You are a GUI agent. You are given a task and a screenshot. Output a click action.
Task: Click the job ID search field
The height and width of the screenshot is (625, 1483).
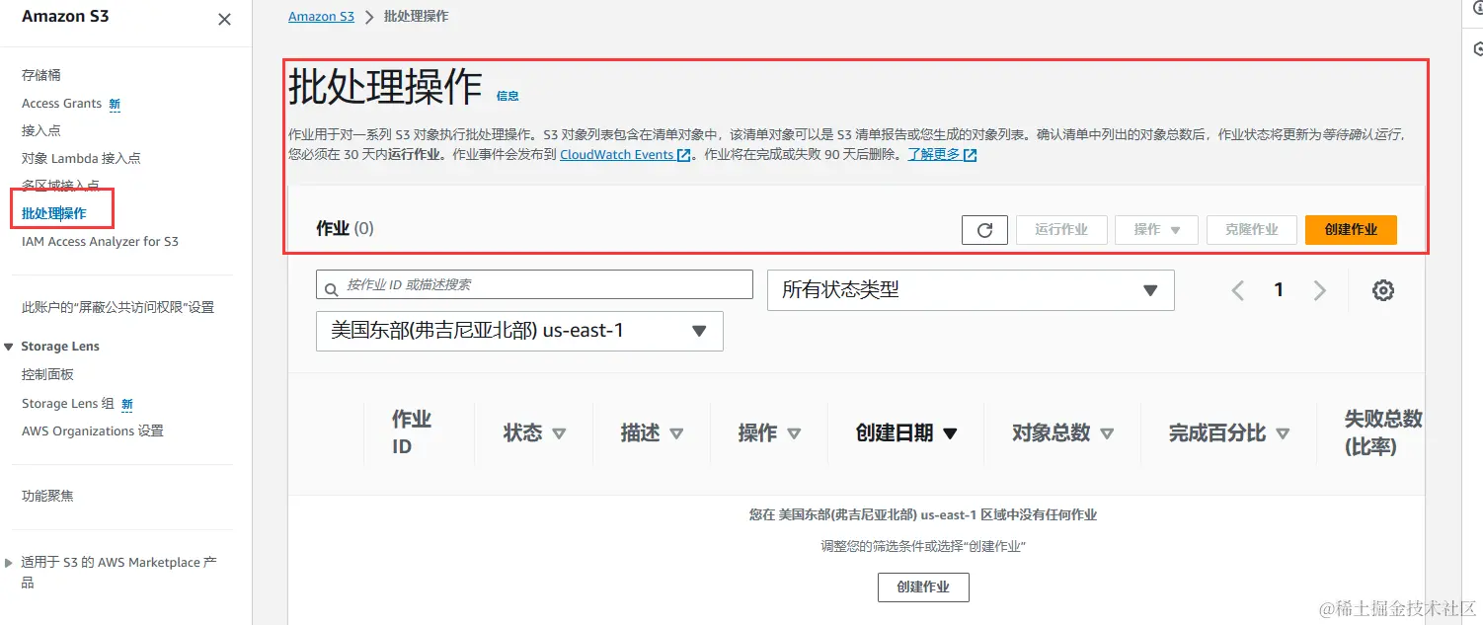[x=534, y=284]
